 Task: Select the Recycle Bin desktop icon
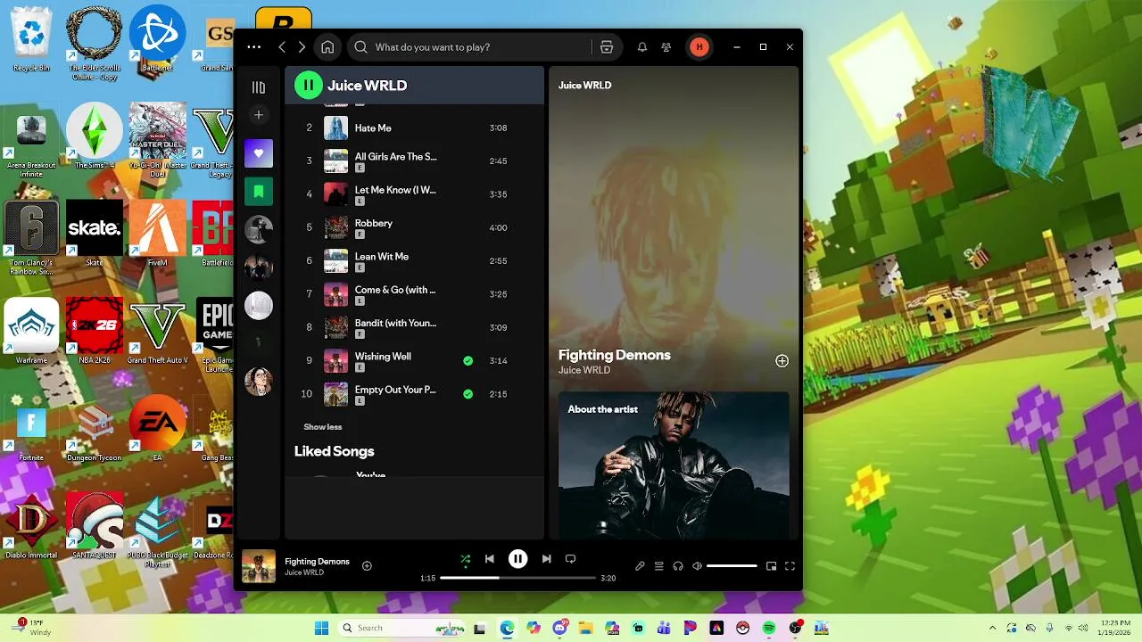coord(31,39)
